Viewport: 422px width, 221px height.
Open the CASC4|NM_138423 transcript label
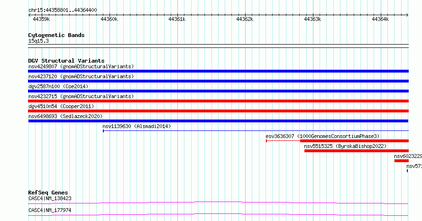50,198
